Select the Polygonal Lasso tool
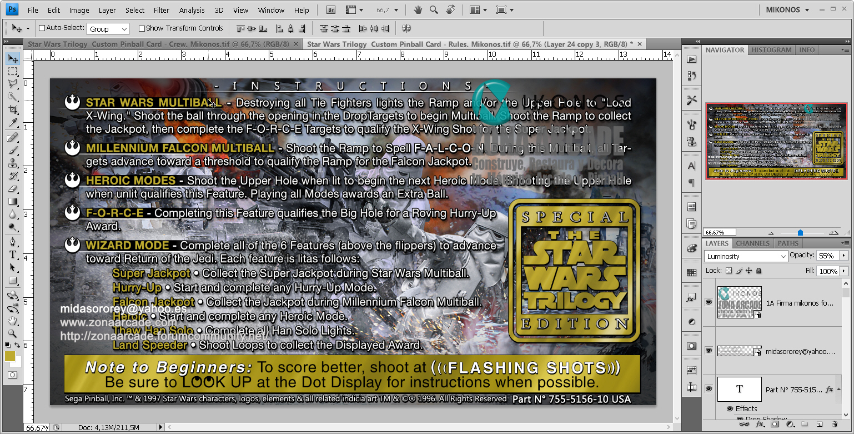This screenshot has height=434, width=854. point(13,84)
